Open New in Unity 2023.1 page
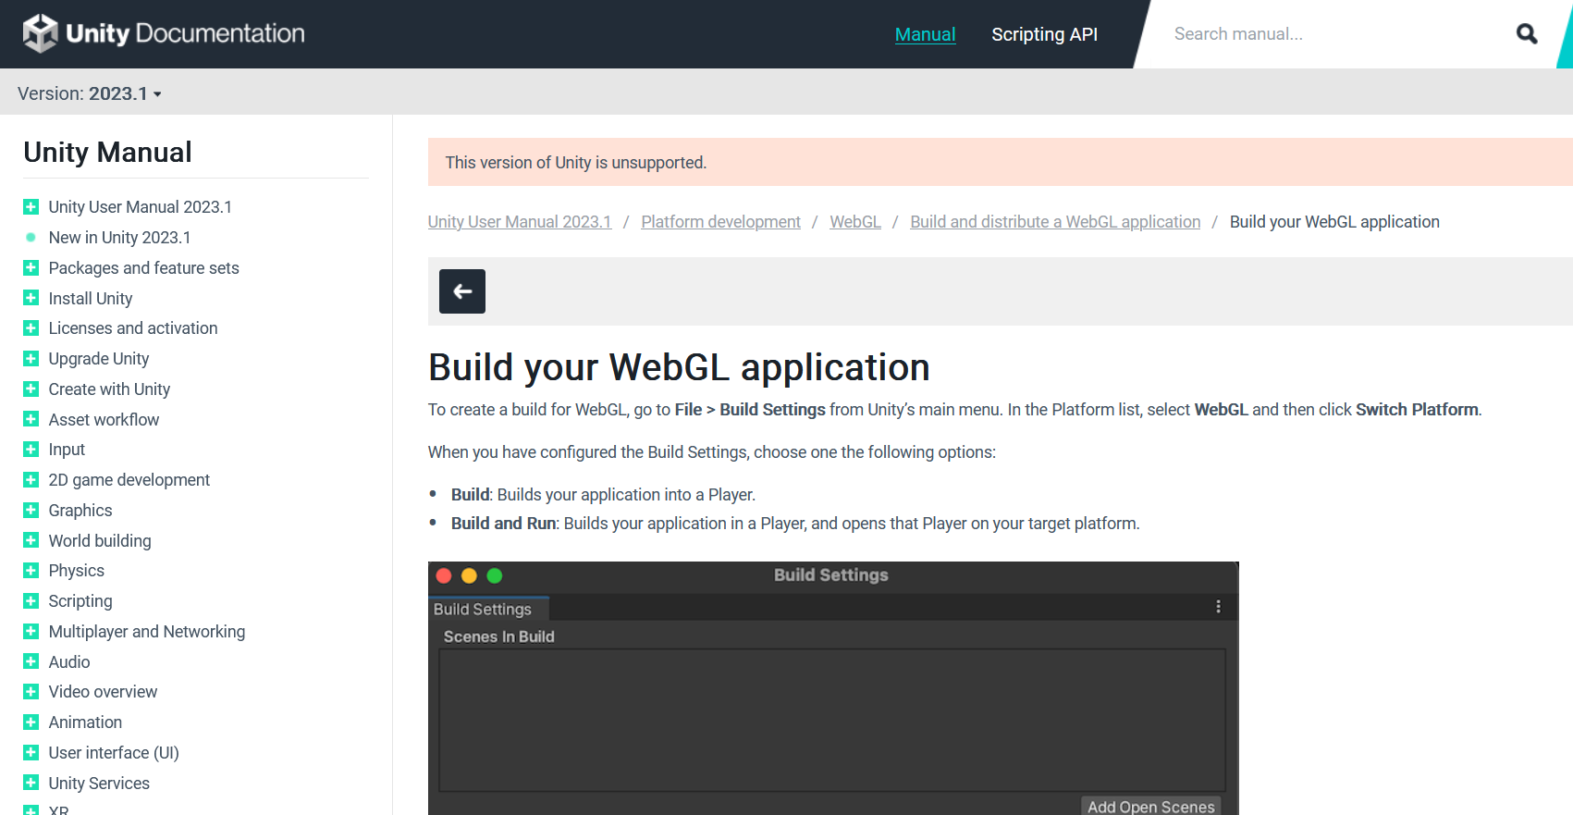The image size is (1573, 815). coord(119,238)
